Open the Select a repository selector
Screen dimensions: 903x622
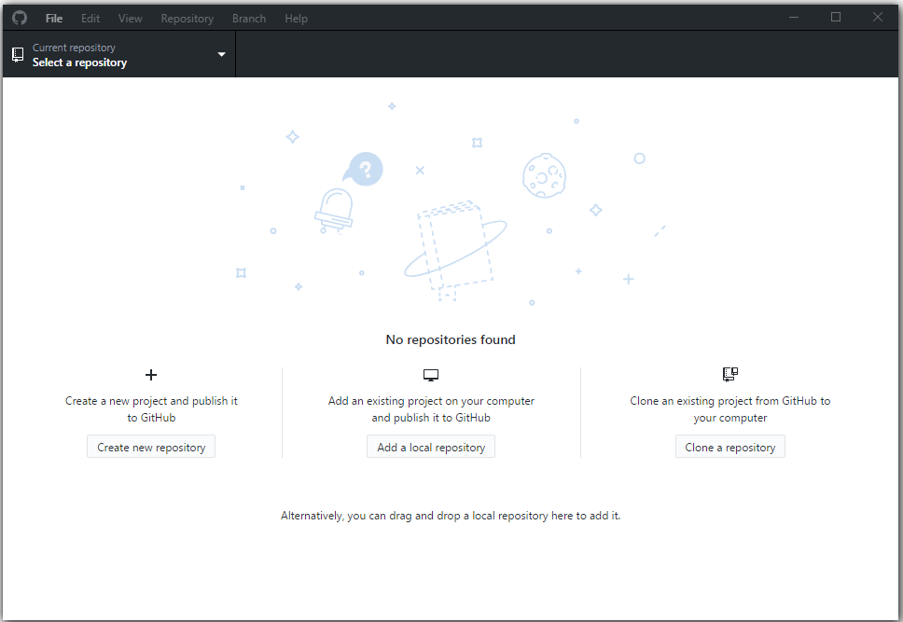pos(118,55)
